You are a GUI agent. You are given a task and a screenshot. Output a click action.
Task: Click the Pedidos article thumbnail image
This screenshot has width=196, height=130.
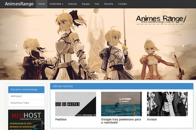tap(76, 104)
